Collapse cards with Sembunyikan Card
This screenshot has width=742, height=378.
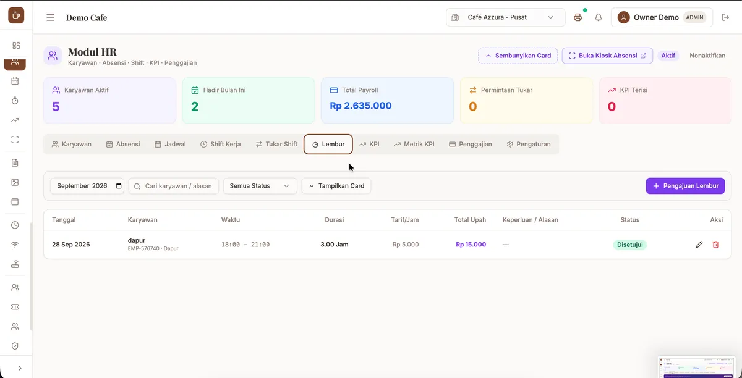pos(518,56)
